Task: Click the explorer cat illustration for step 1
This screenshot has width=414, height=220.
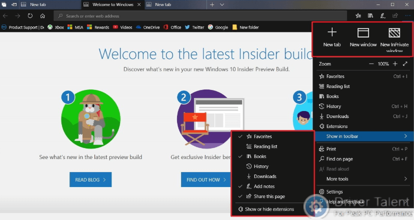Action: (91, 119)
